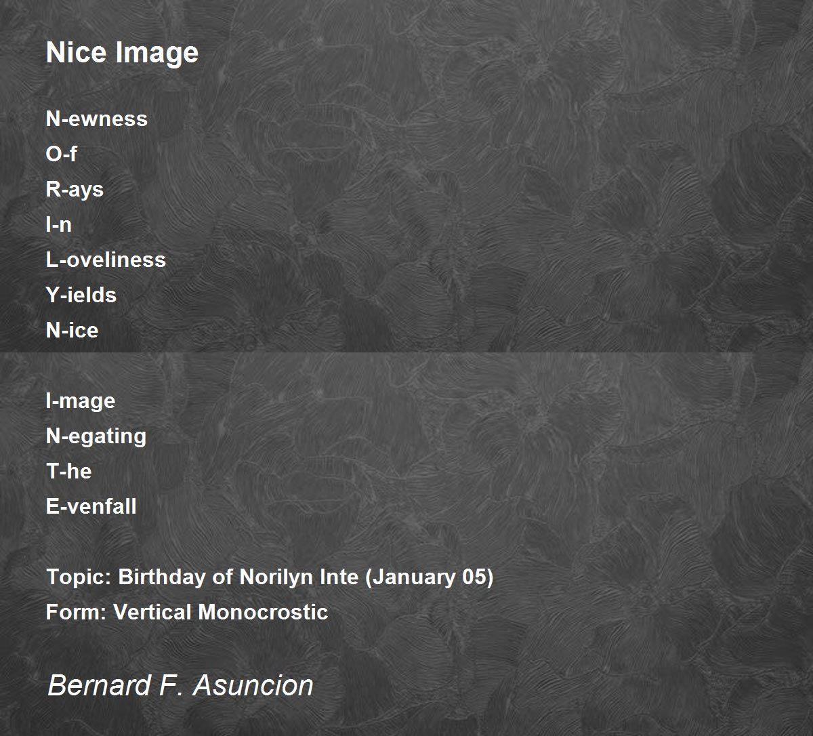813x736 pixels.
Task: Click the surname "Asuncion" in the signature
Action: 253,685
